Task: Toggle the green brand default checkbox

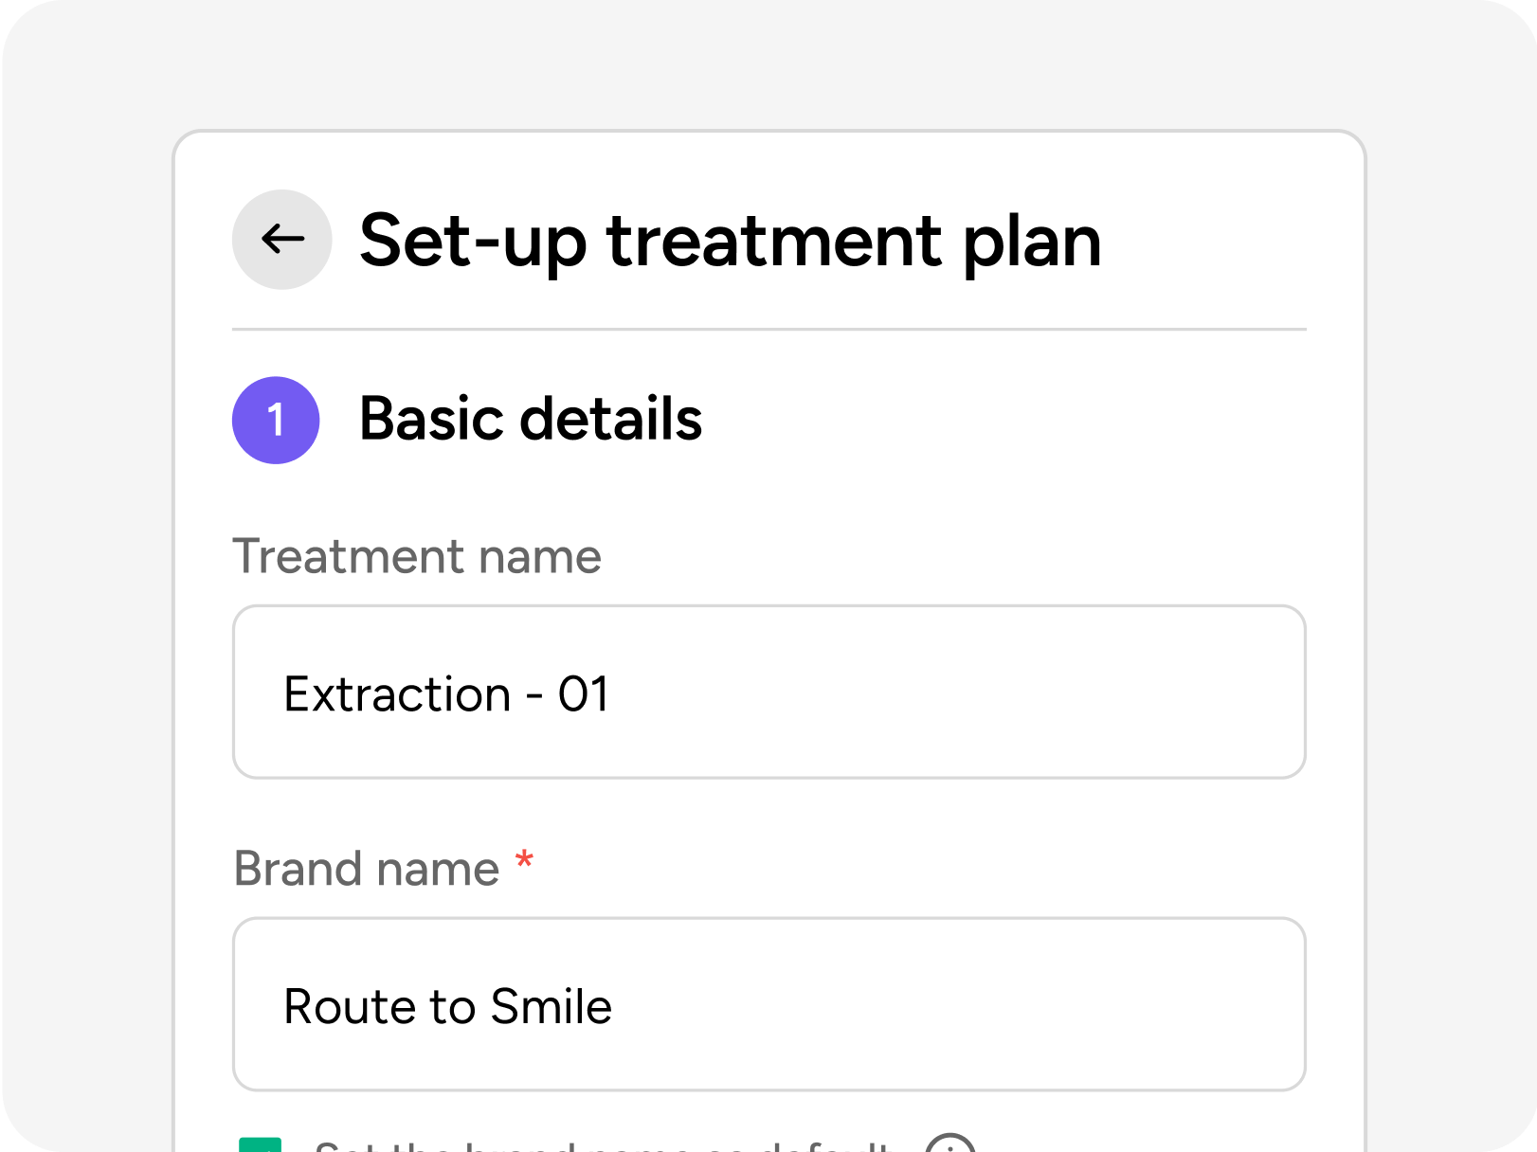Action: click(x=261, y=1144)
